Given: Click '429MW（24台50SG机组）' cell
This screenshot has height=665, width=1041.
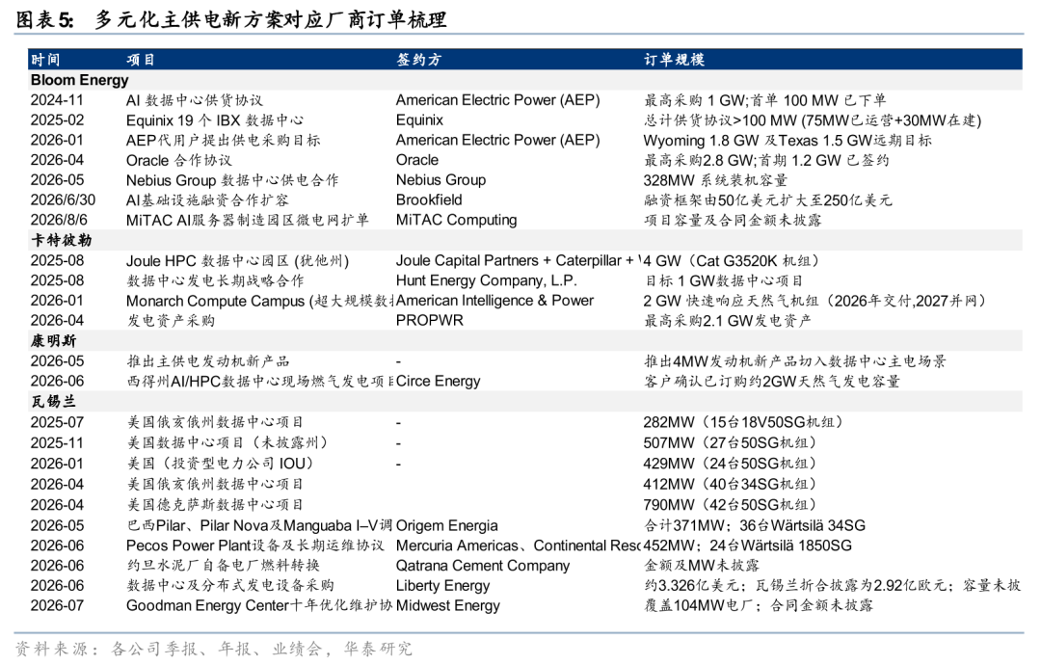Looking at the screenshot, I should click(x=731, y=464).
